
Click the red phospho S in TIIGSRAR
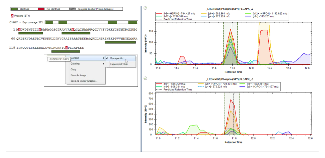click(40, 30)
